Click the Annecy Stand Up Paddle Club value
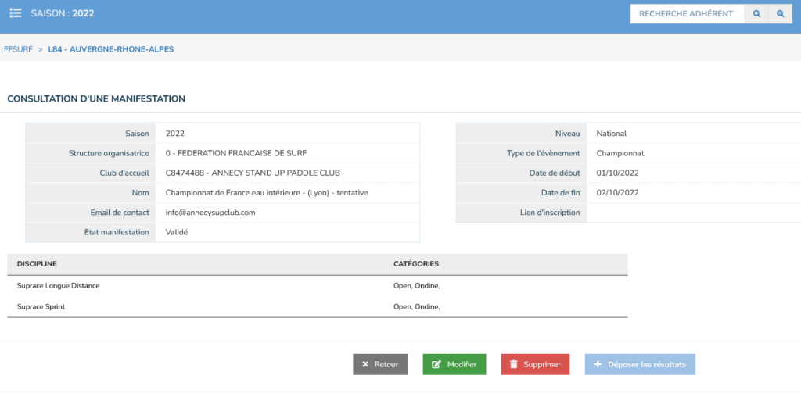The width and height of the screenshot is (801, 411). tap(253, 173)
